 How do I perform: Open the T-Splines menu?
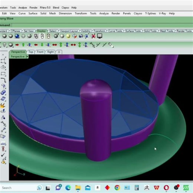(x=150, y=13)
